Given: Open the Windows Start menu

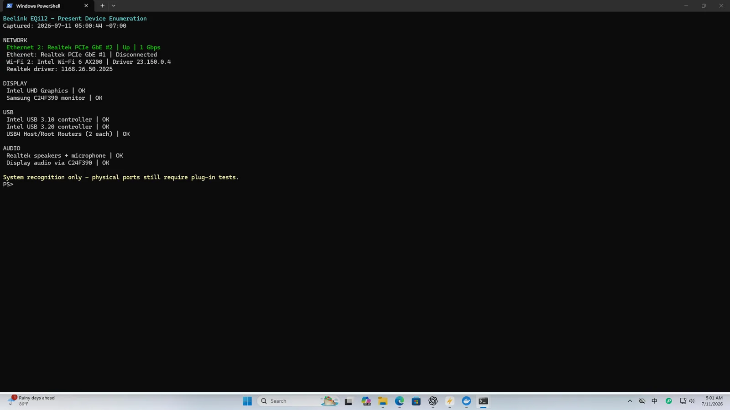Looking at the screenshot, I should coord(247,401).
